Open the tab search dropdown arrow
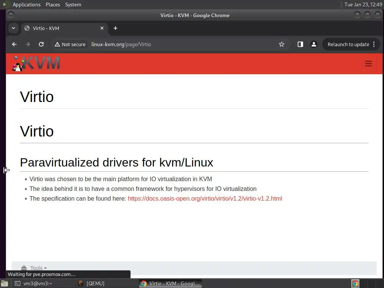 [13, 28]
